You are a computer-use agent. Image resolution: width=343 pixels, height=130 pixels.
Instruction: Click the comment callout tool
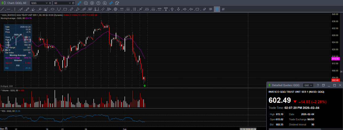click(211, 9)
